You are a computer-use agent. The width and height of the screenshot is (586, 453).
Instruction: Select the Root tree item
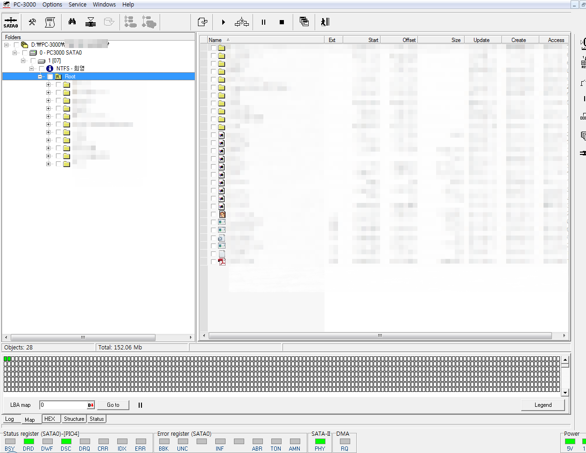pos(70,77)
